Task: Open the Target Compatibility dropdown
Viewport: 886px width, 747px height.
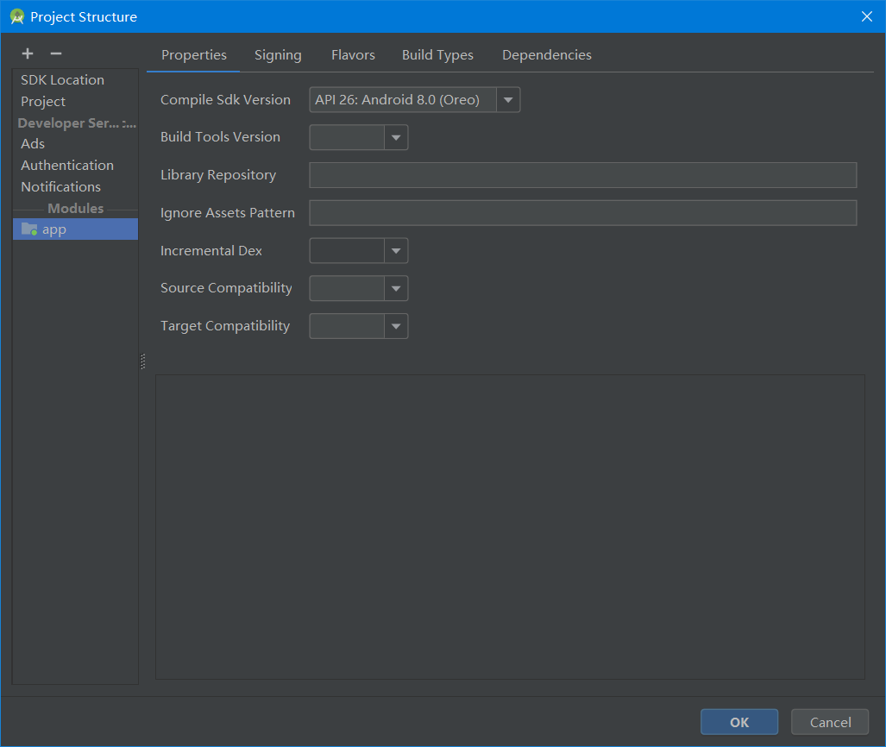Action: click(396, 326)
